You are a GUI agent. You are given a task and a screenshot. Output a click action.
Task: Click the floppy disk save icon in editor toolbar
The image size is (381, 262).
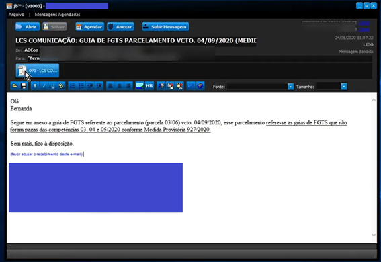click(24, 86)
